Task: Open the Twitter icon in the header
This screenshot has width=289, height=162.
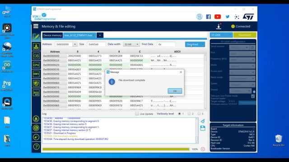Action: [228, 17]
